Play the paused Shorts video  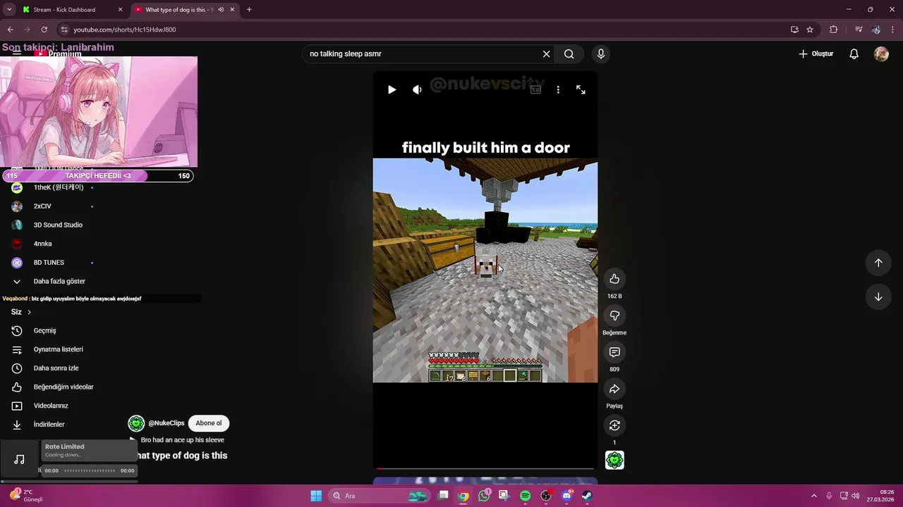point(392,89)
